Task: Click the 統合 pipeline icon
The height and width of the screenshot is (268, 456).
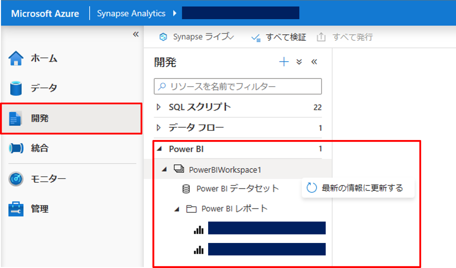Action: click(16, 148)
